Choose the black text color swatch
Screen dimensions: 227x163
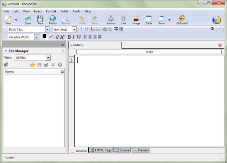[45, 36]
